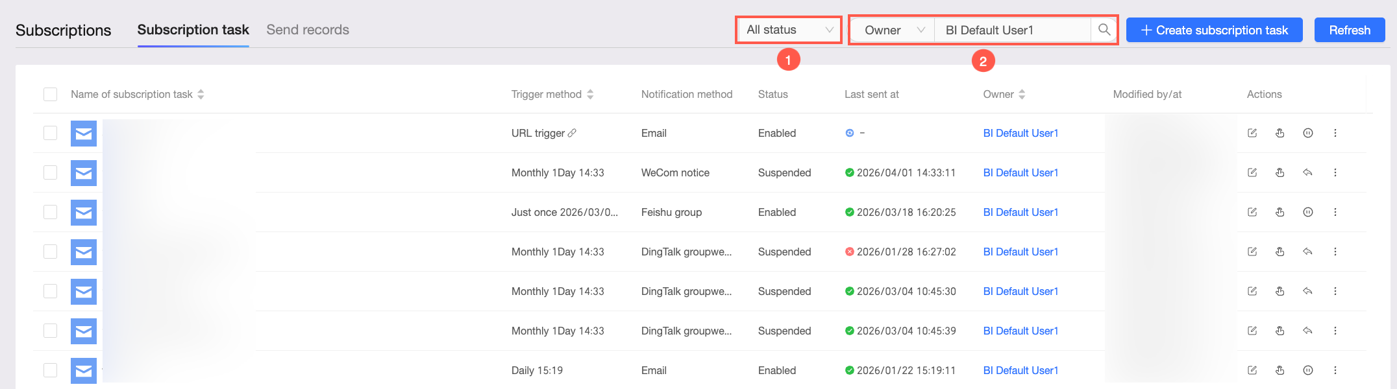Resume task last sent 2026/01/28 16:27:02
The height and width of the screenshot is (389, 1397).
tap(1308, 252)
